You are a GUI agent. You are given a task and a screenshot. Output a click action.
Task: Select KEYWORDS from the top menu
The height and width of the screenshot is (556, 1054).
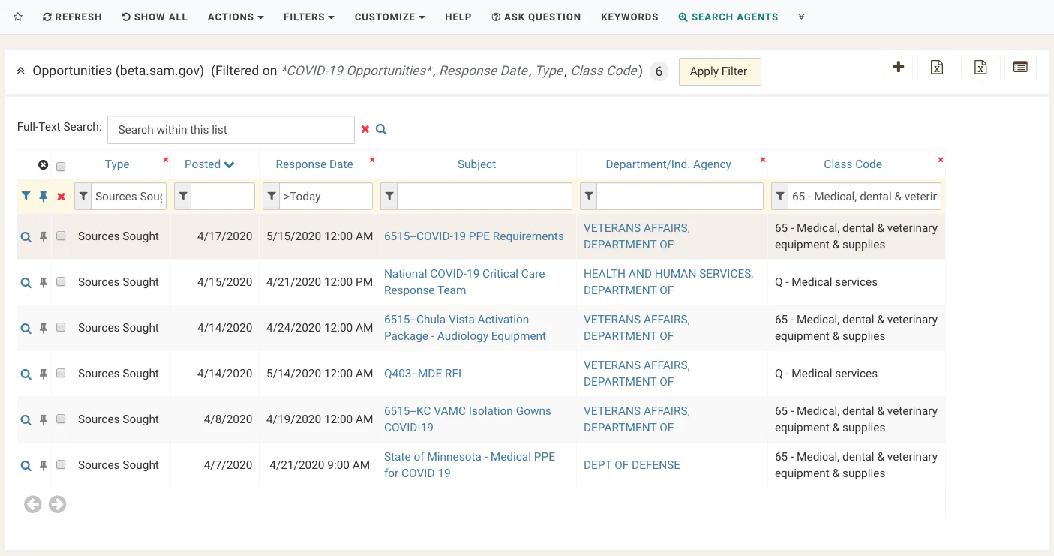point(629,17)
